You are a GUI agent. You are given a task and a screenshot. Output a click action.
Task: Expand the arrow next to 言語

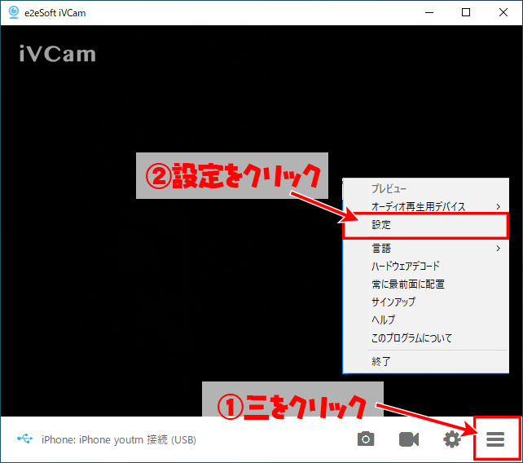point(498,248)
